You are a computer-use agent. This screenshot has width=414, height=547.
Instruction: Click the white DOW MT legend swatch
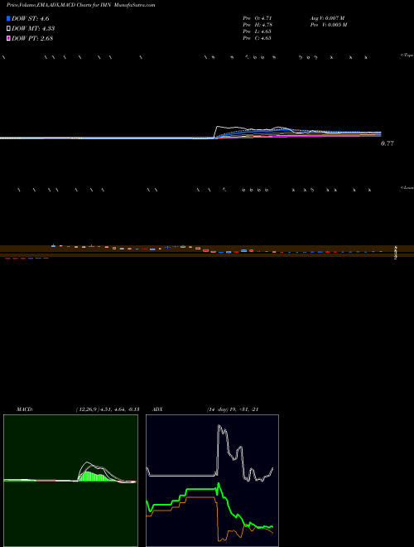click(x=8, y=28)
